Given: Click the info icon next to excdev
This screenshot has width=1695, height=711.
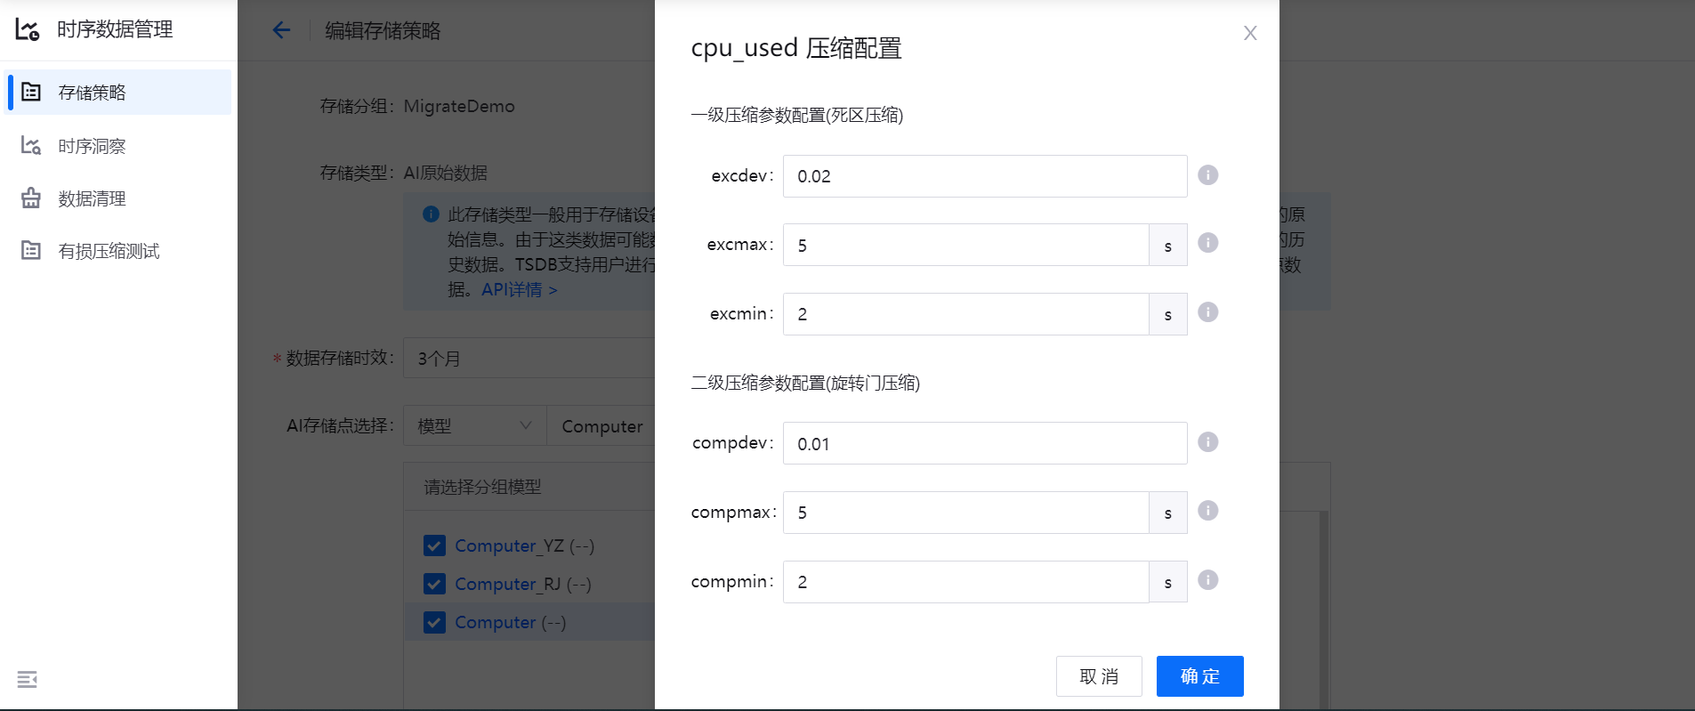Looking at the screenshot, I should coord(1207,175).
